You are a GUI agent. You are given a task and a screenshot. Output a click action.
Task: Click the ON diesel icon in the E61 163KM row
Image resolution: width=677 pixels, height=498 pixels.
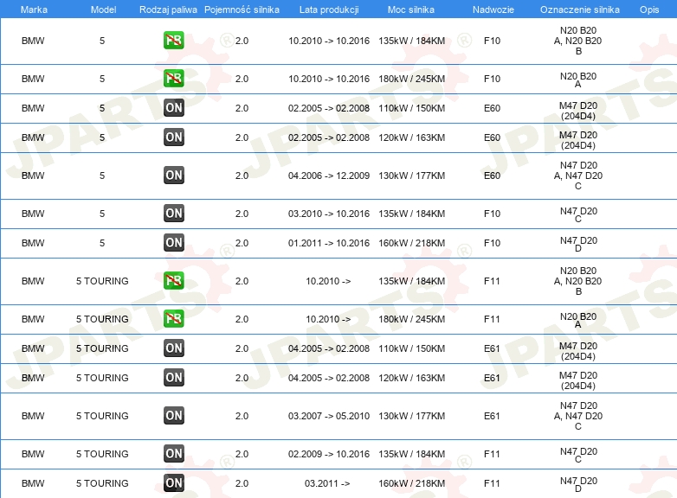click(173, 378)
